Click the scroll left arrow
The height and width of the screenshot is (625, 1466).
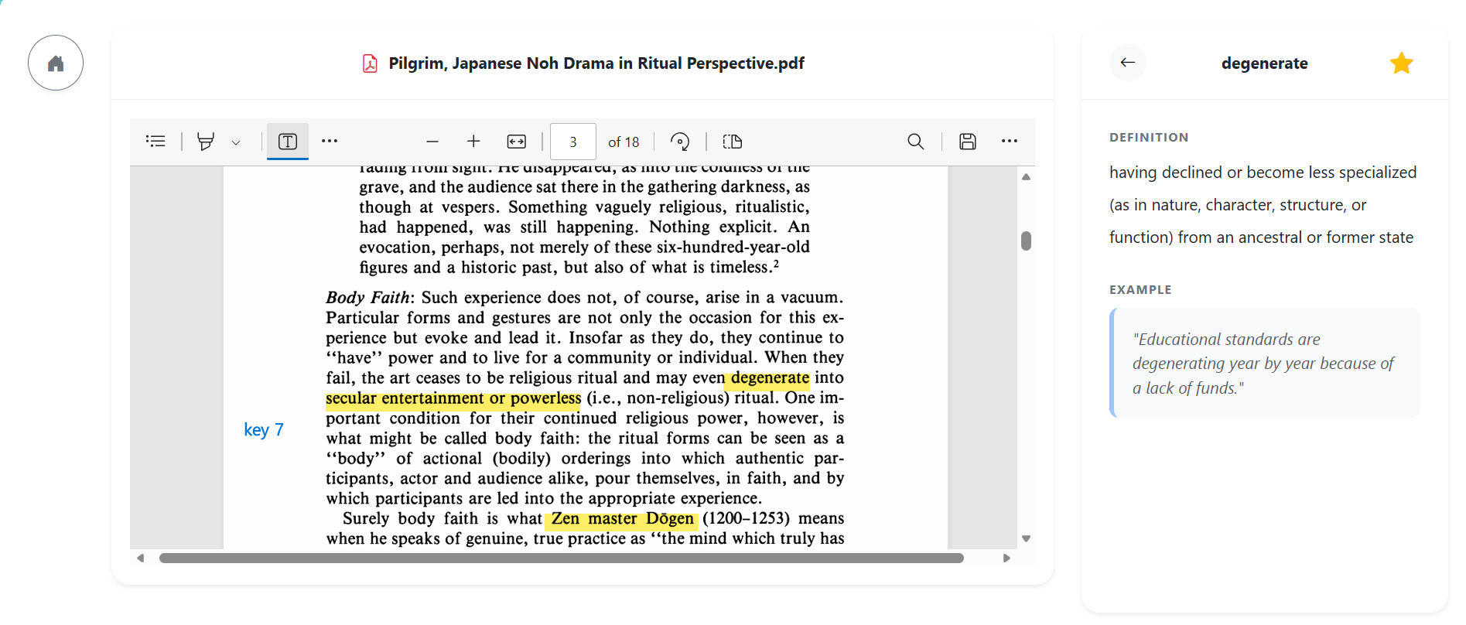[x=140, y=558]
